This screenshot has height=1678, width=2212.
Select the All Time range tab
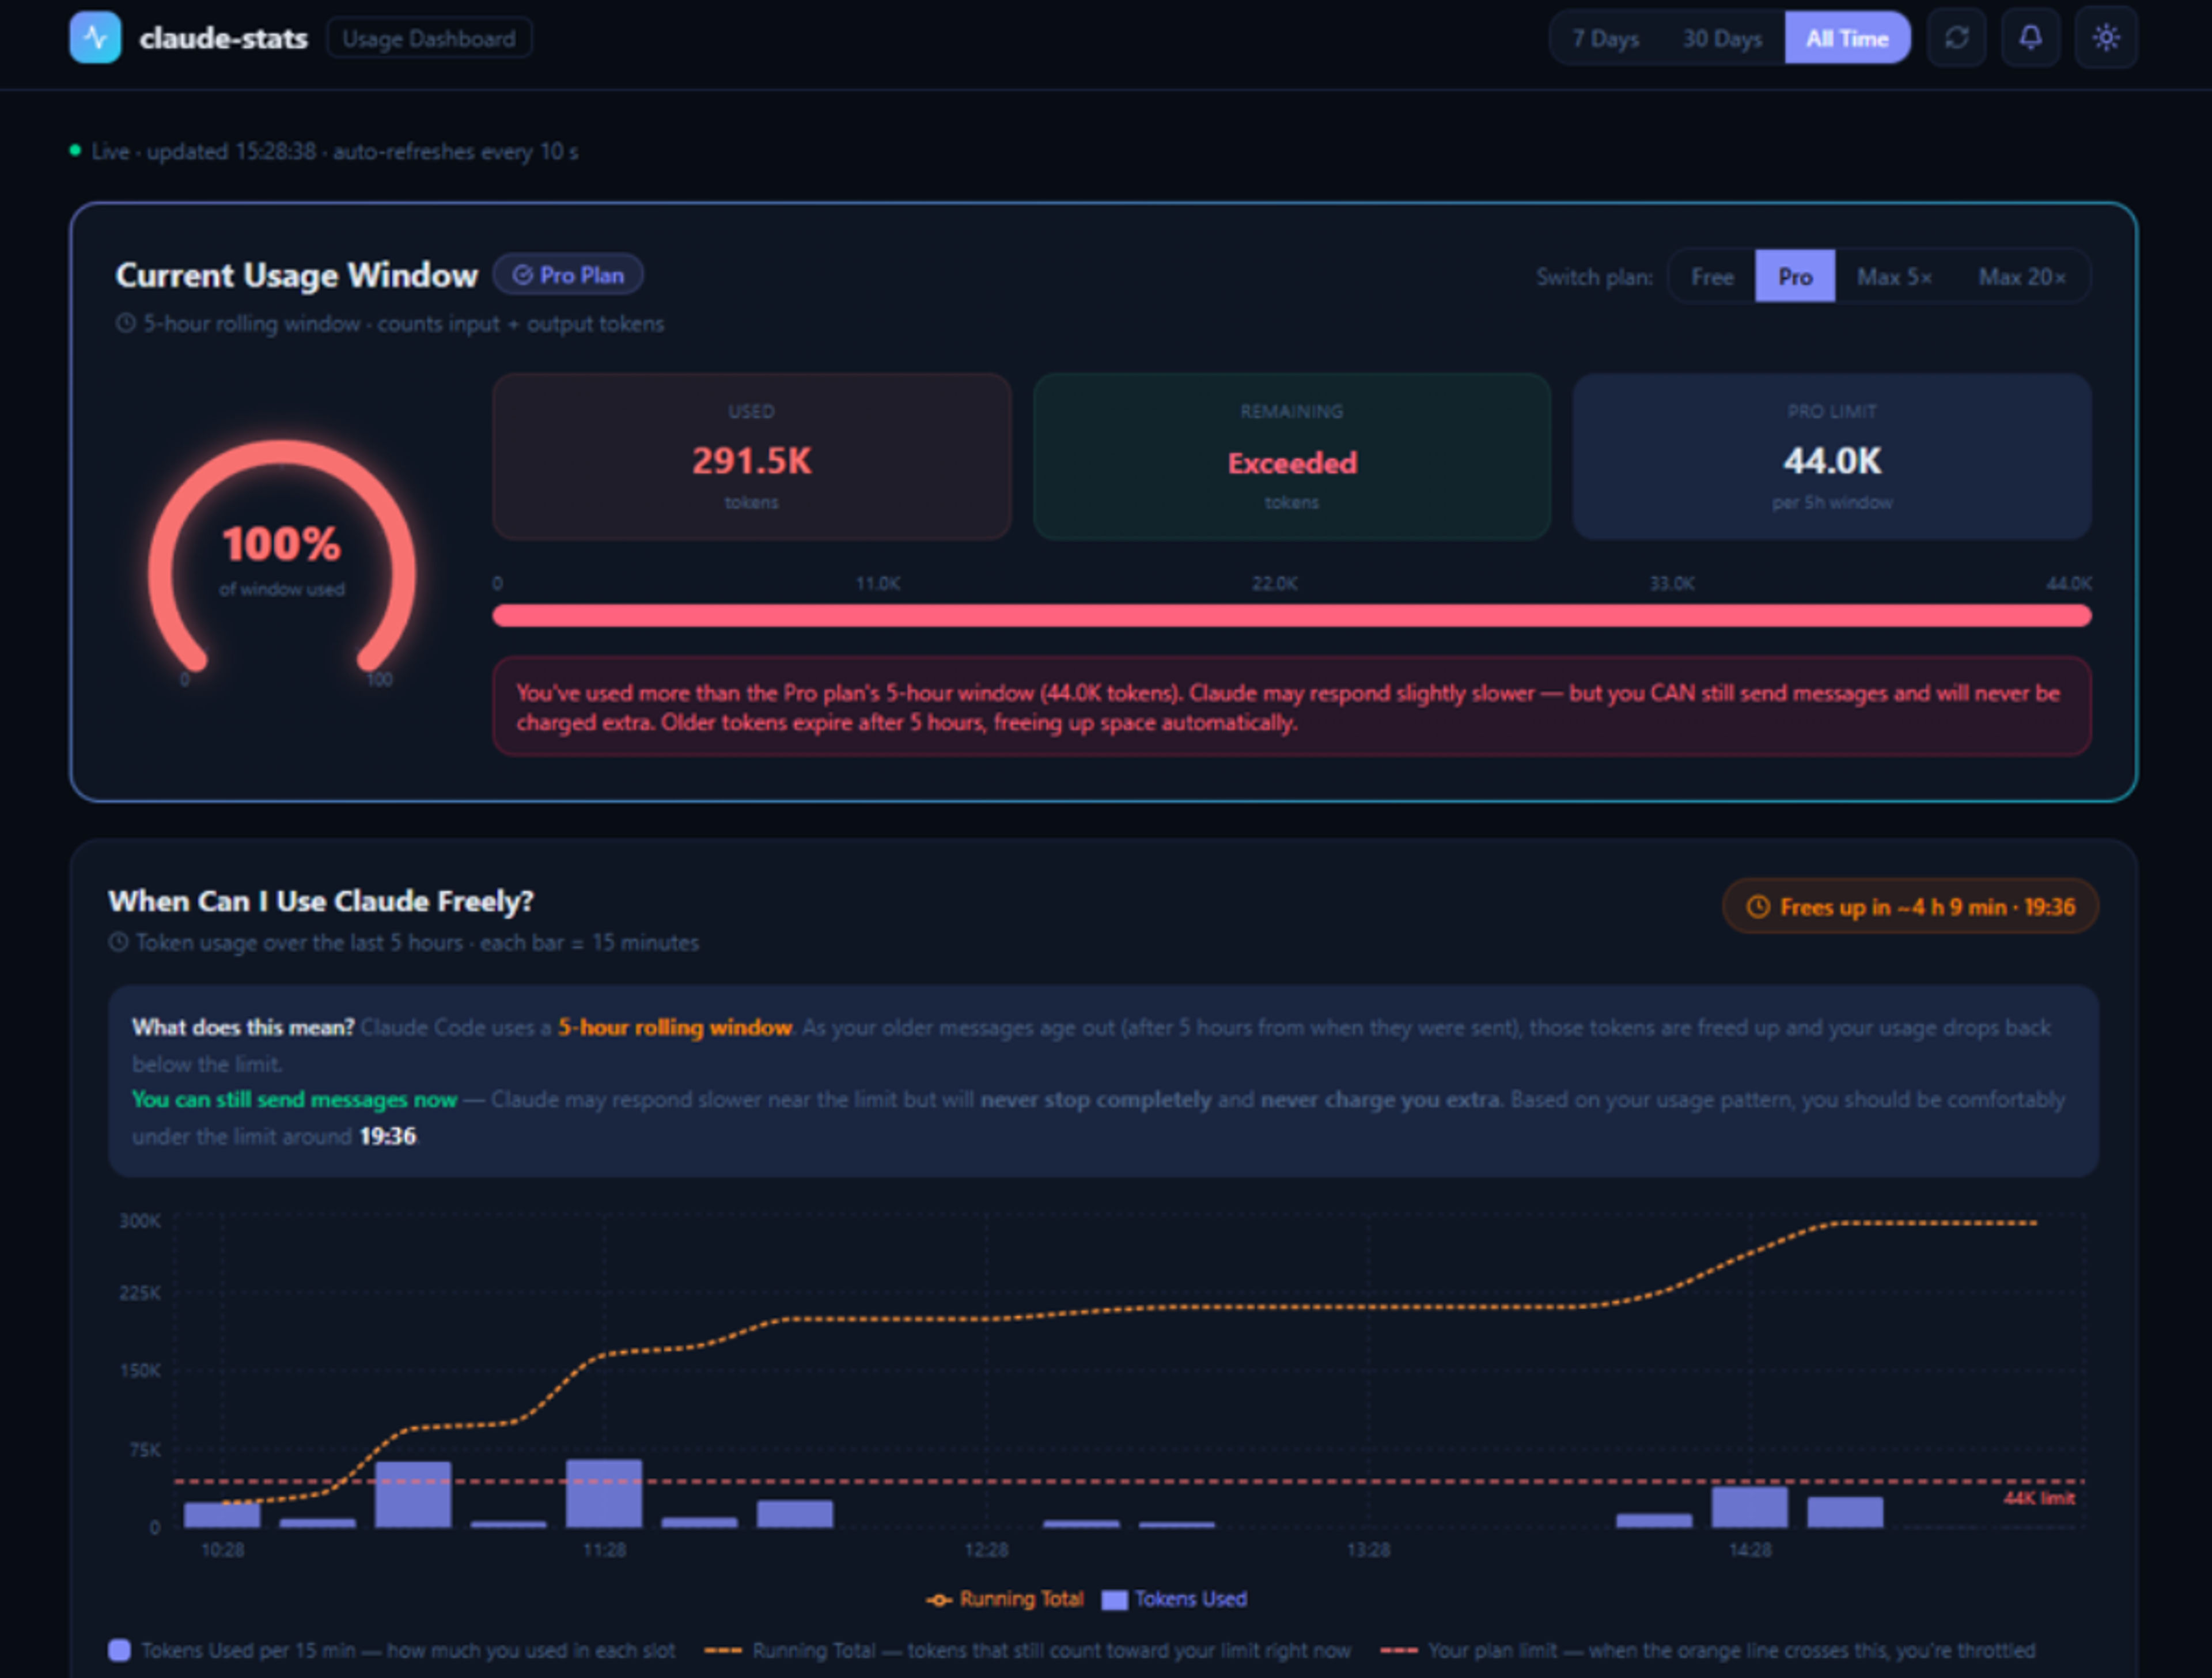point(1847,38)
